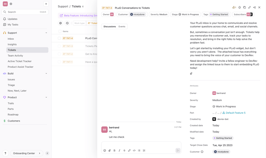The height and width of the screenshot is (158, 266).
Task: Open the TKT-4 ticket badge in list
Action: [x=68, y=38]
